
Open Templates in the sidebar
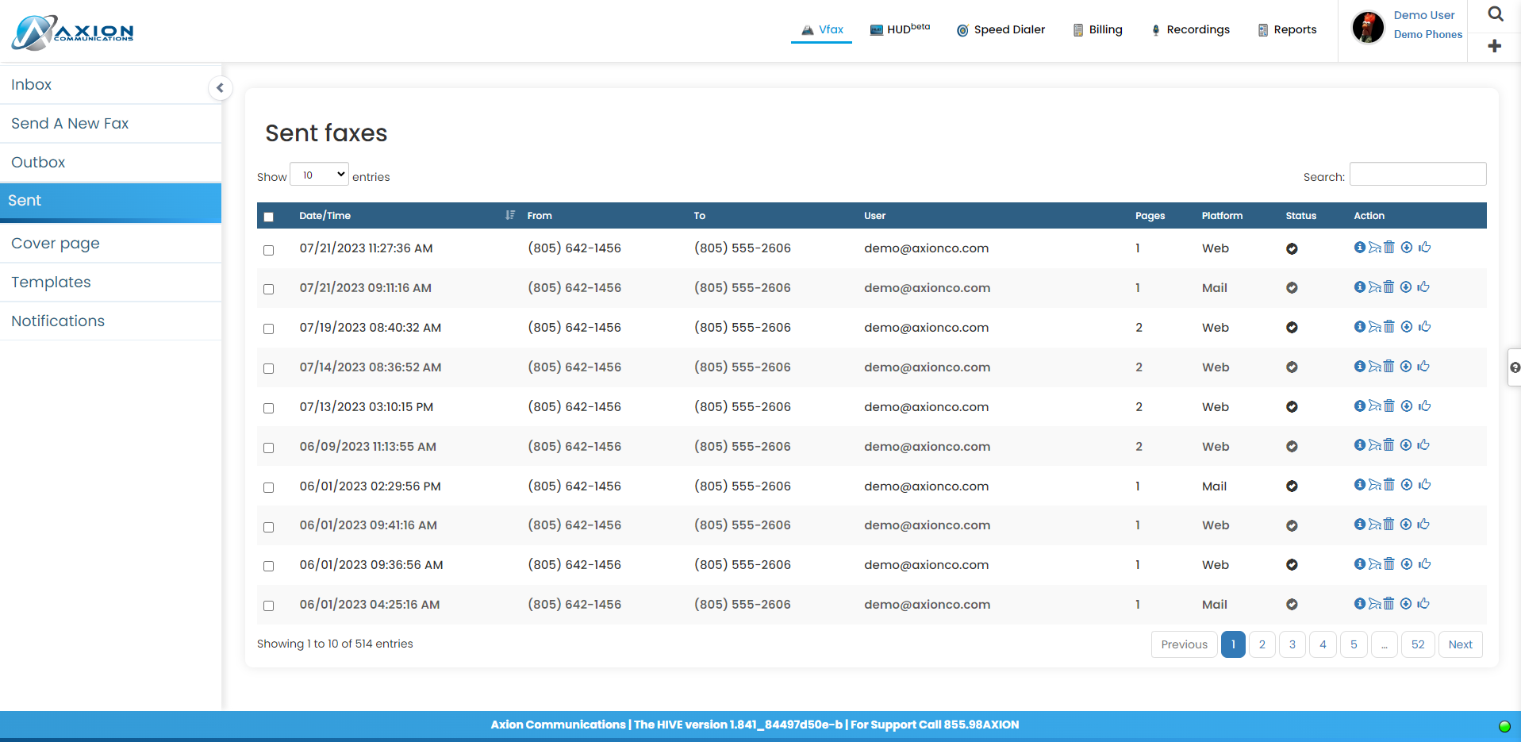coord(110,283)
